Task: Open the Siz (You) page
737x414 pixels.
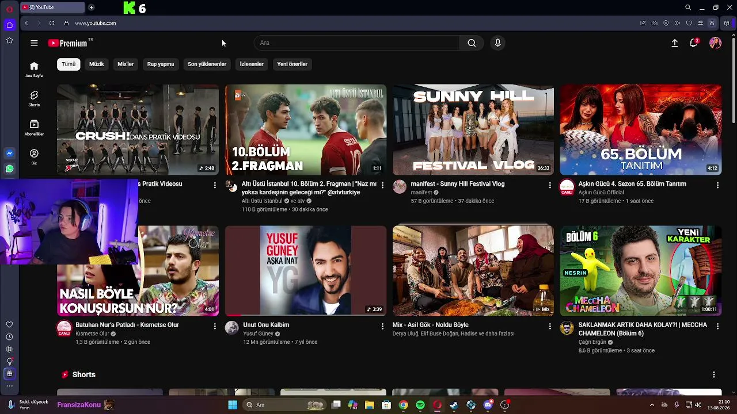Action: (34, 156)
